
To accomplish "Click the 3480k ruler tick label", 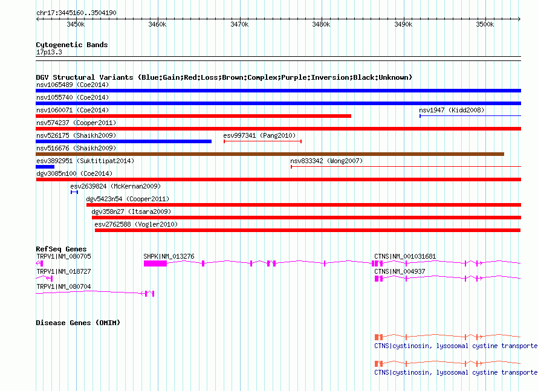I will coord(321,24).
